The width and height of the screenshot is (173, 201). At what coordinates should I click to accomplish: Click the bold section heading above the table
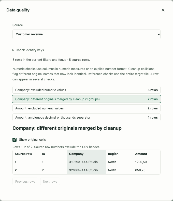point(67,128)
